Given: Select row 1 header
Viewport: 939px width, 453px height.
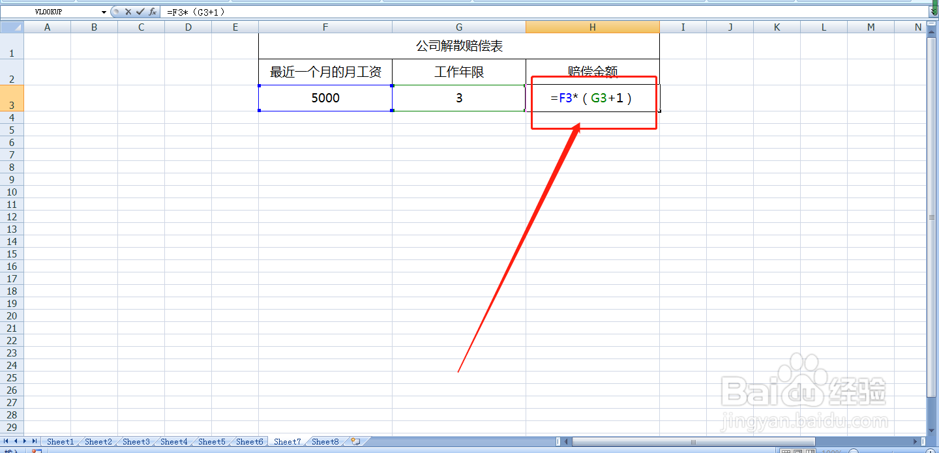Looking at the screenshot, I should point(12,46).
